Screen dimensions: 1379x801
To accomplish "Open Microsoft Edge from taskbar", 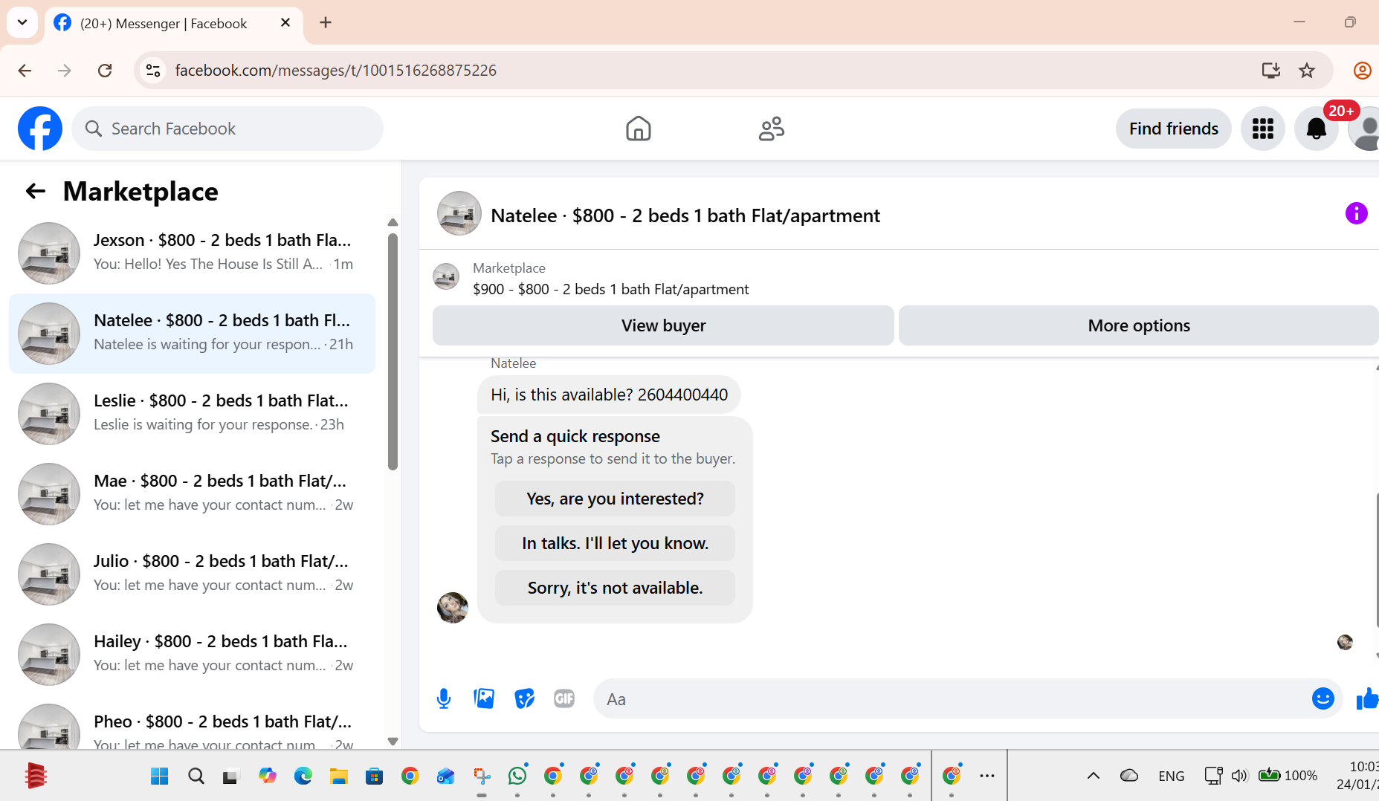I will point(303,776).
